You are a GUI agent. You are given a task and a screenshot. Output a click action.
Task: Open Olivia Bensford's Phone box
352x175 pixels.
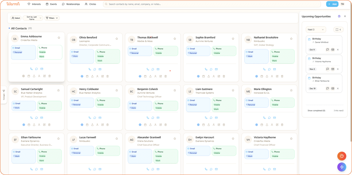107,56
